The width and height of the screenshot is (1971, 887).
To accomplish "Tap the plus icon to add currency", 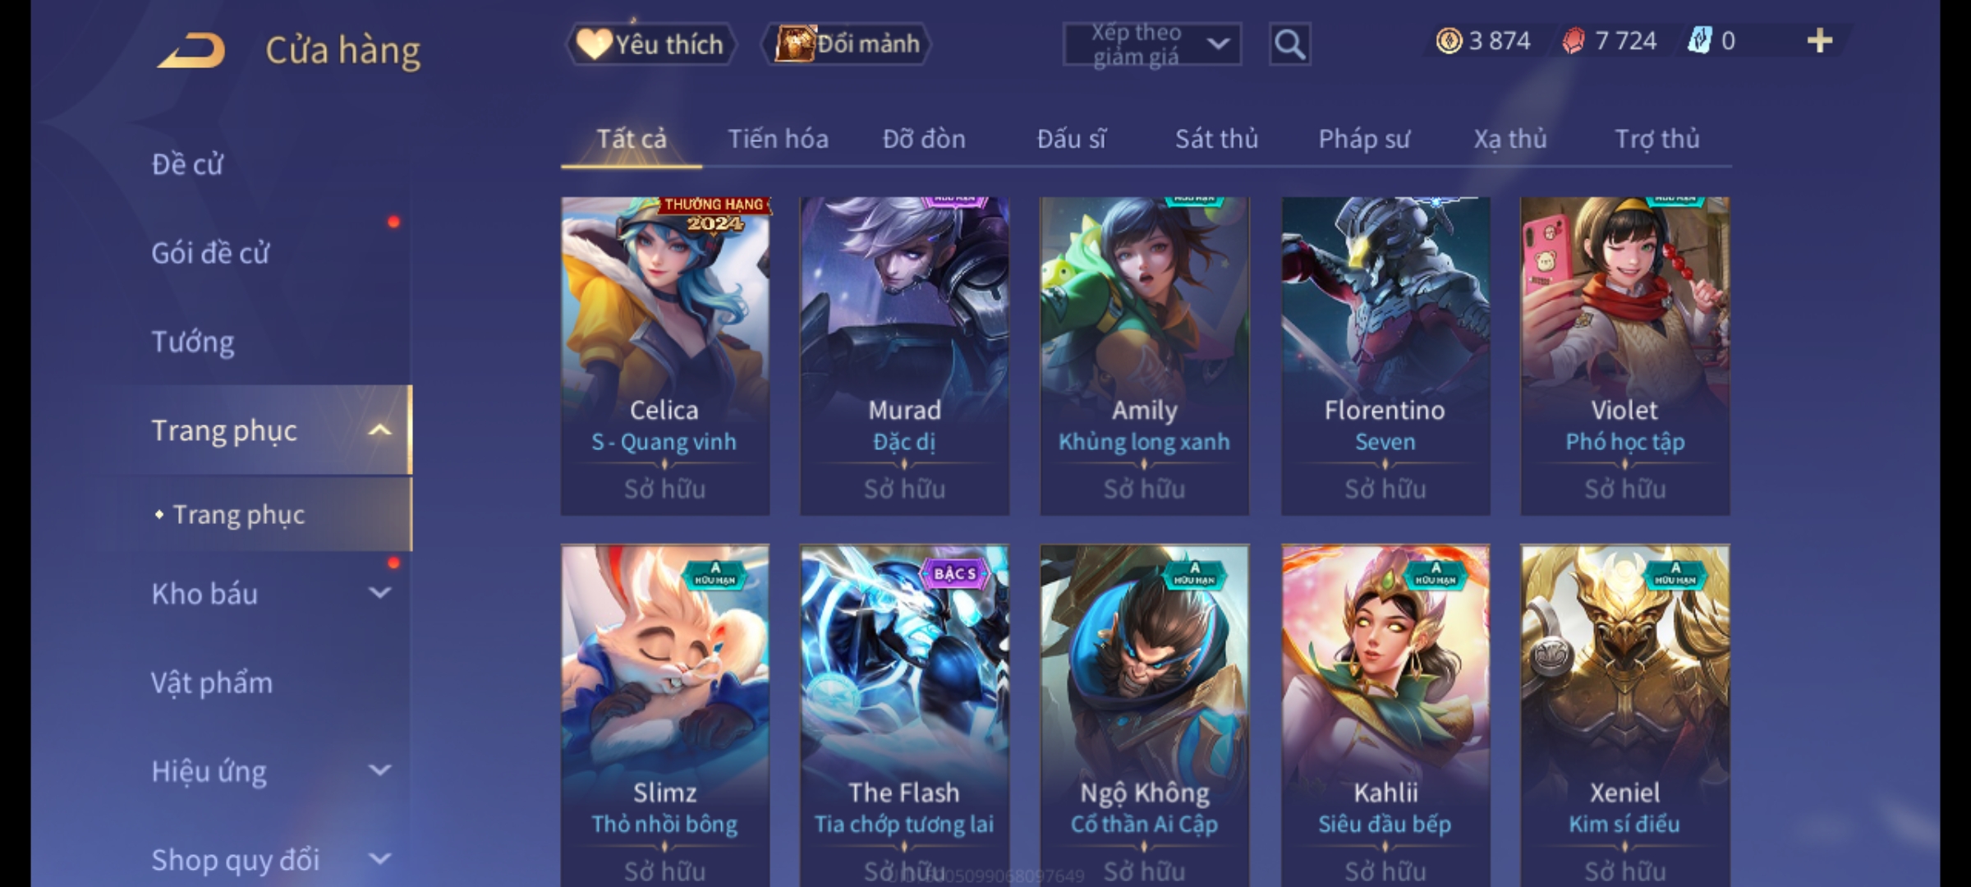I will pyautogui.click(x=1820, y=40).
